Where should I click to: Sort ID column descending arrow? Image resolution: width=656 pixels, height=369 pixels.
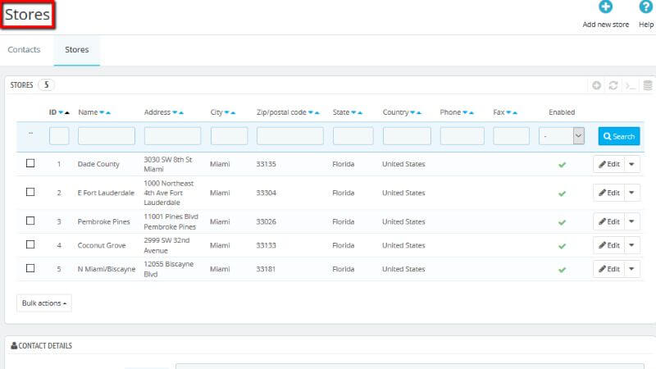61,112
